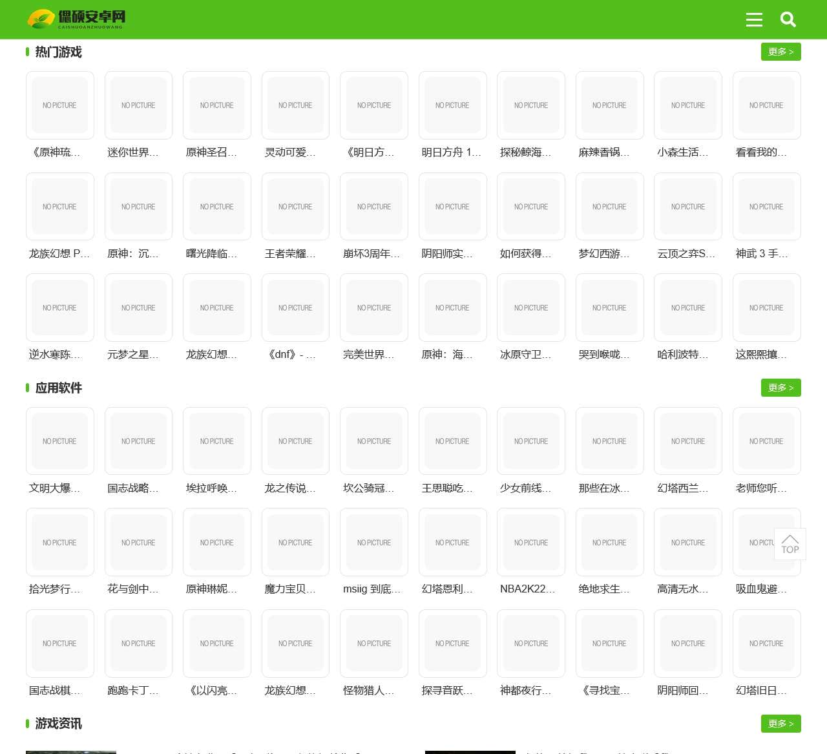Open the 神武 3 手… link
Viewport: 827px width, 754px height.
coord(762,254)
